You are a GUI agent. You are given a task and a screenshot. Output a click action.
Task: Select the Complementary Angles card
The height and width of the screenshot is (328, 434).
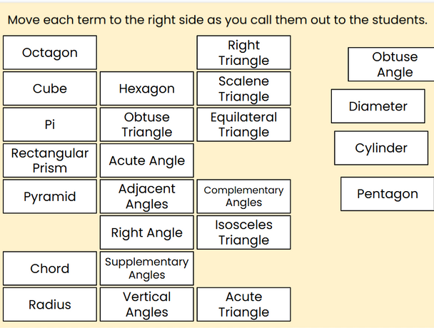(x=244, y=196)
